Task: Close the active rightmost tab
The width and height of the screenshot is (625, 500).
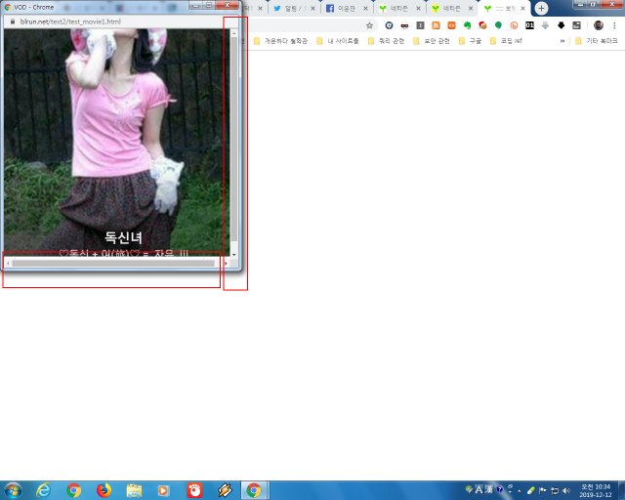Action: pyautogui.click(x=523, y=9)
